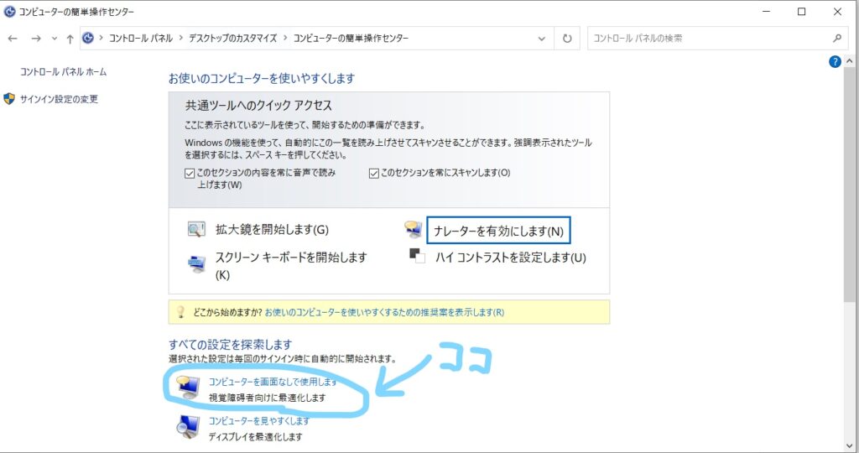The height and width of the screenshot is (453, 859).
Task: Click the back navigation arrow
Action: (x=13, y=39)
